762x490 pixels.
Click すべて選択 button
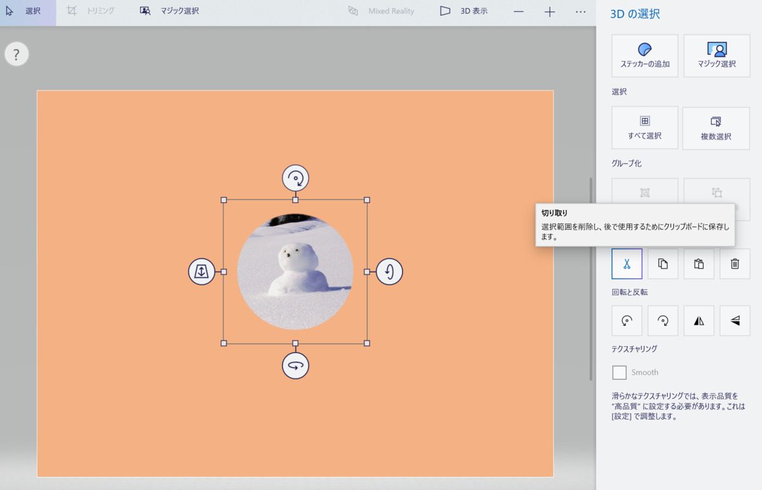pos(645,128)
